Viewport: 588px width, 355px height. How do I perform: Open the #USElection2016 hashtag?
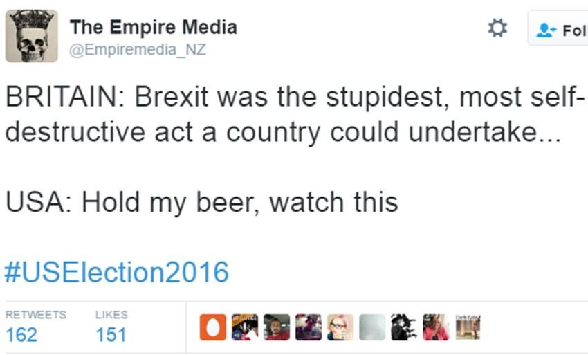tap(116, 272)
